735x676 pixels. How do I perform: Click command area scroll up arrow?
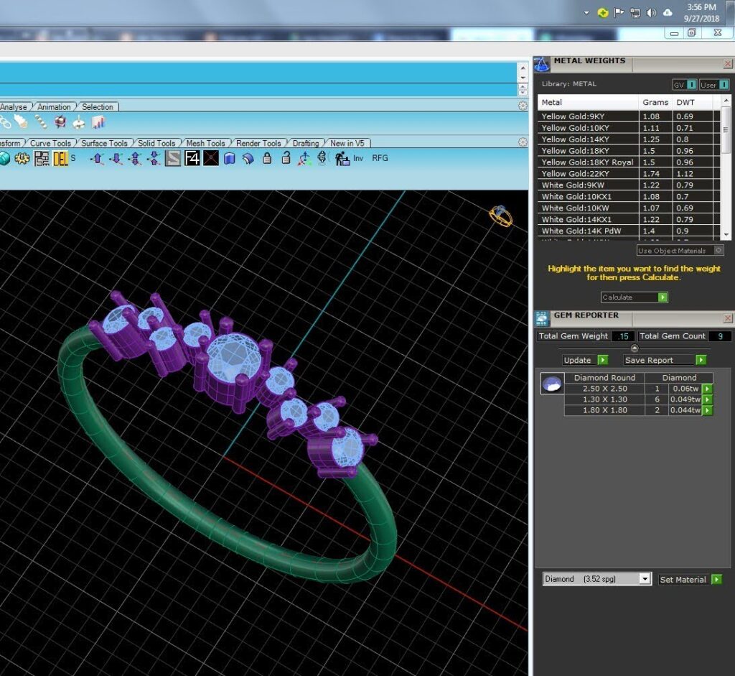(523, 68)
